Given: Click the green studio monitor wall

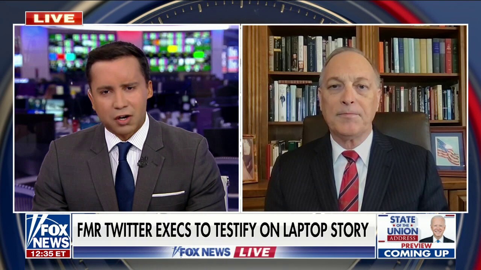Looking at the screenshot, I should pyautogui.click(x=177, y=51).
